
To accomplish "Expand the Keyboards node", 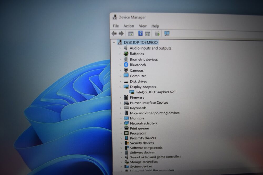I will tap(120, 108).
